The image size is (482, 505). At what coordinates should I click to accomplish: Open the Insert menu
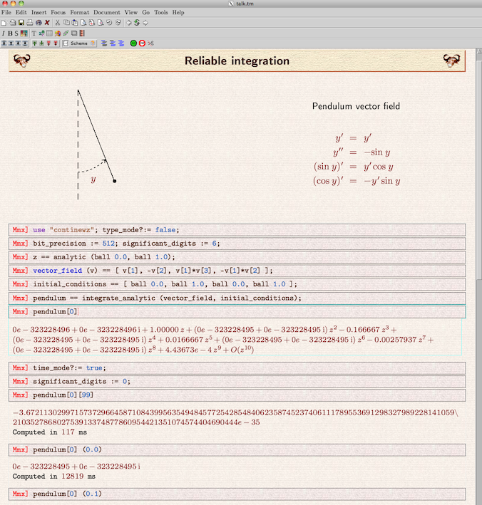[39, 13]
